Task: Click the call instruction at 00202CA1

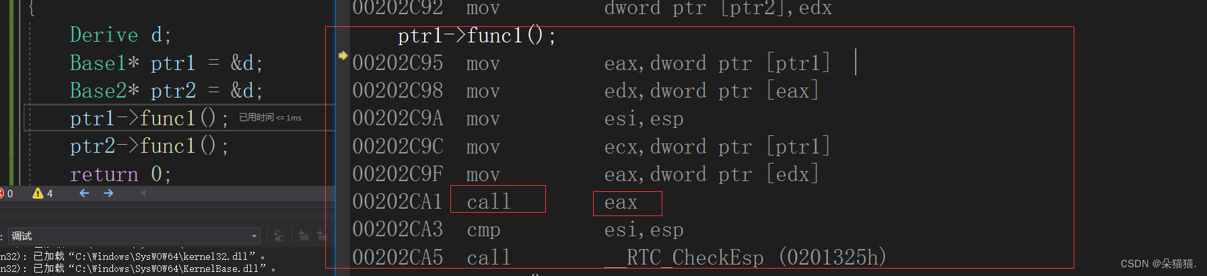Action: [x=489, y=201]
